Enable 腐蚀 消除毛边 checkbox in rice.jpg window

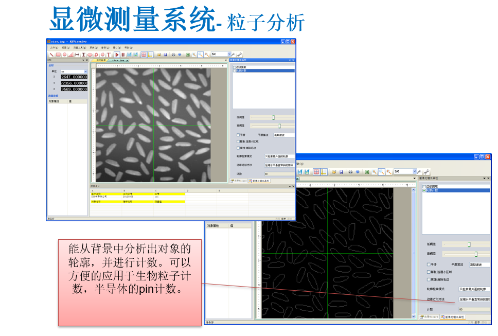pyautogui.click(x=238, y=148)
